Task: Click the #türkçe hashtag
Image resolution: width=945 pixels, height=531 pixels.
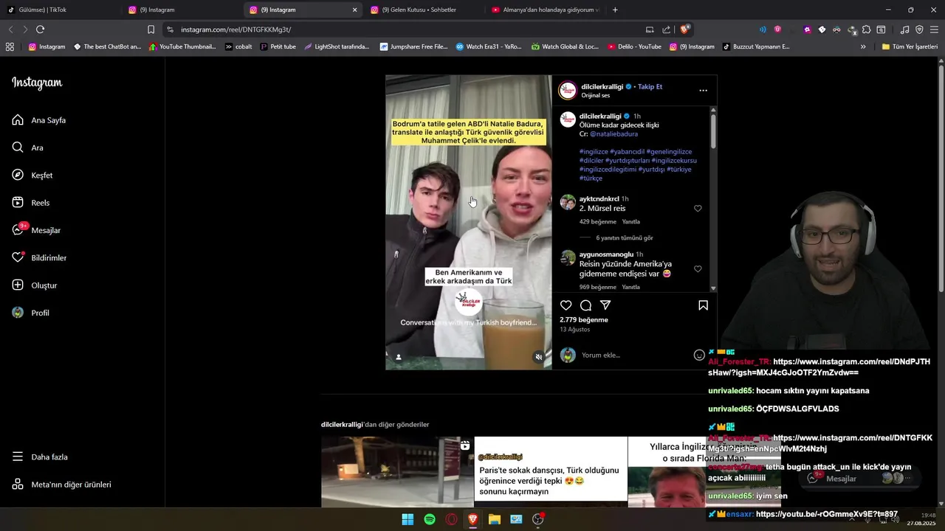Action: [x=591, y=178]
